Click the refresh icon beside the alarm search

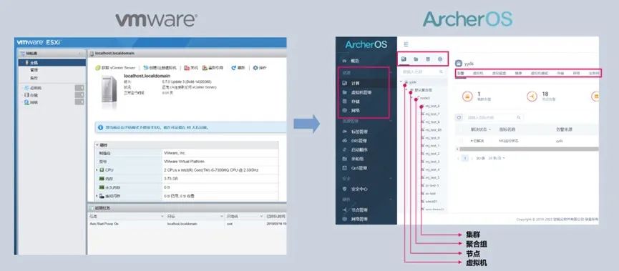pyautogui.click(x=459, y=117)
